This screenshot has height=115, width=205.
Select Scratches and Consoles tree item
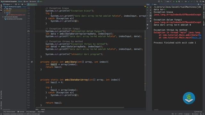(13, 19)
